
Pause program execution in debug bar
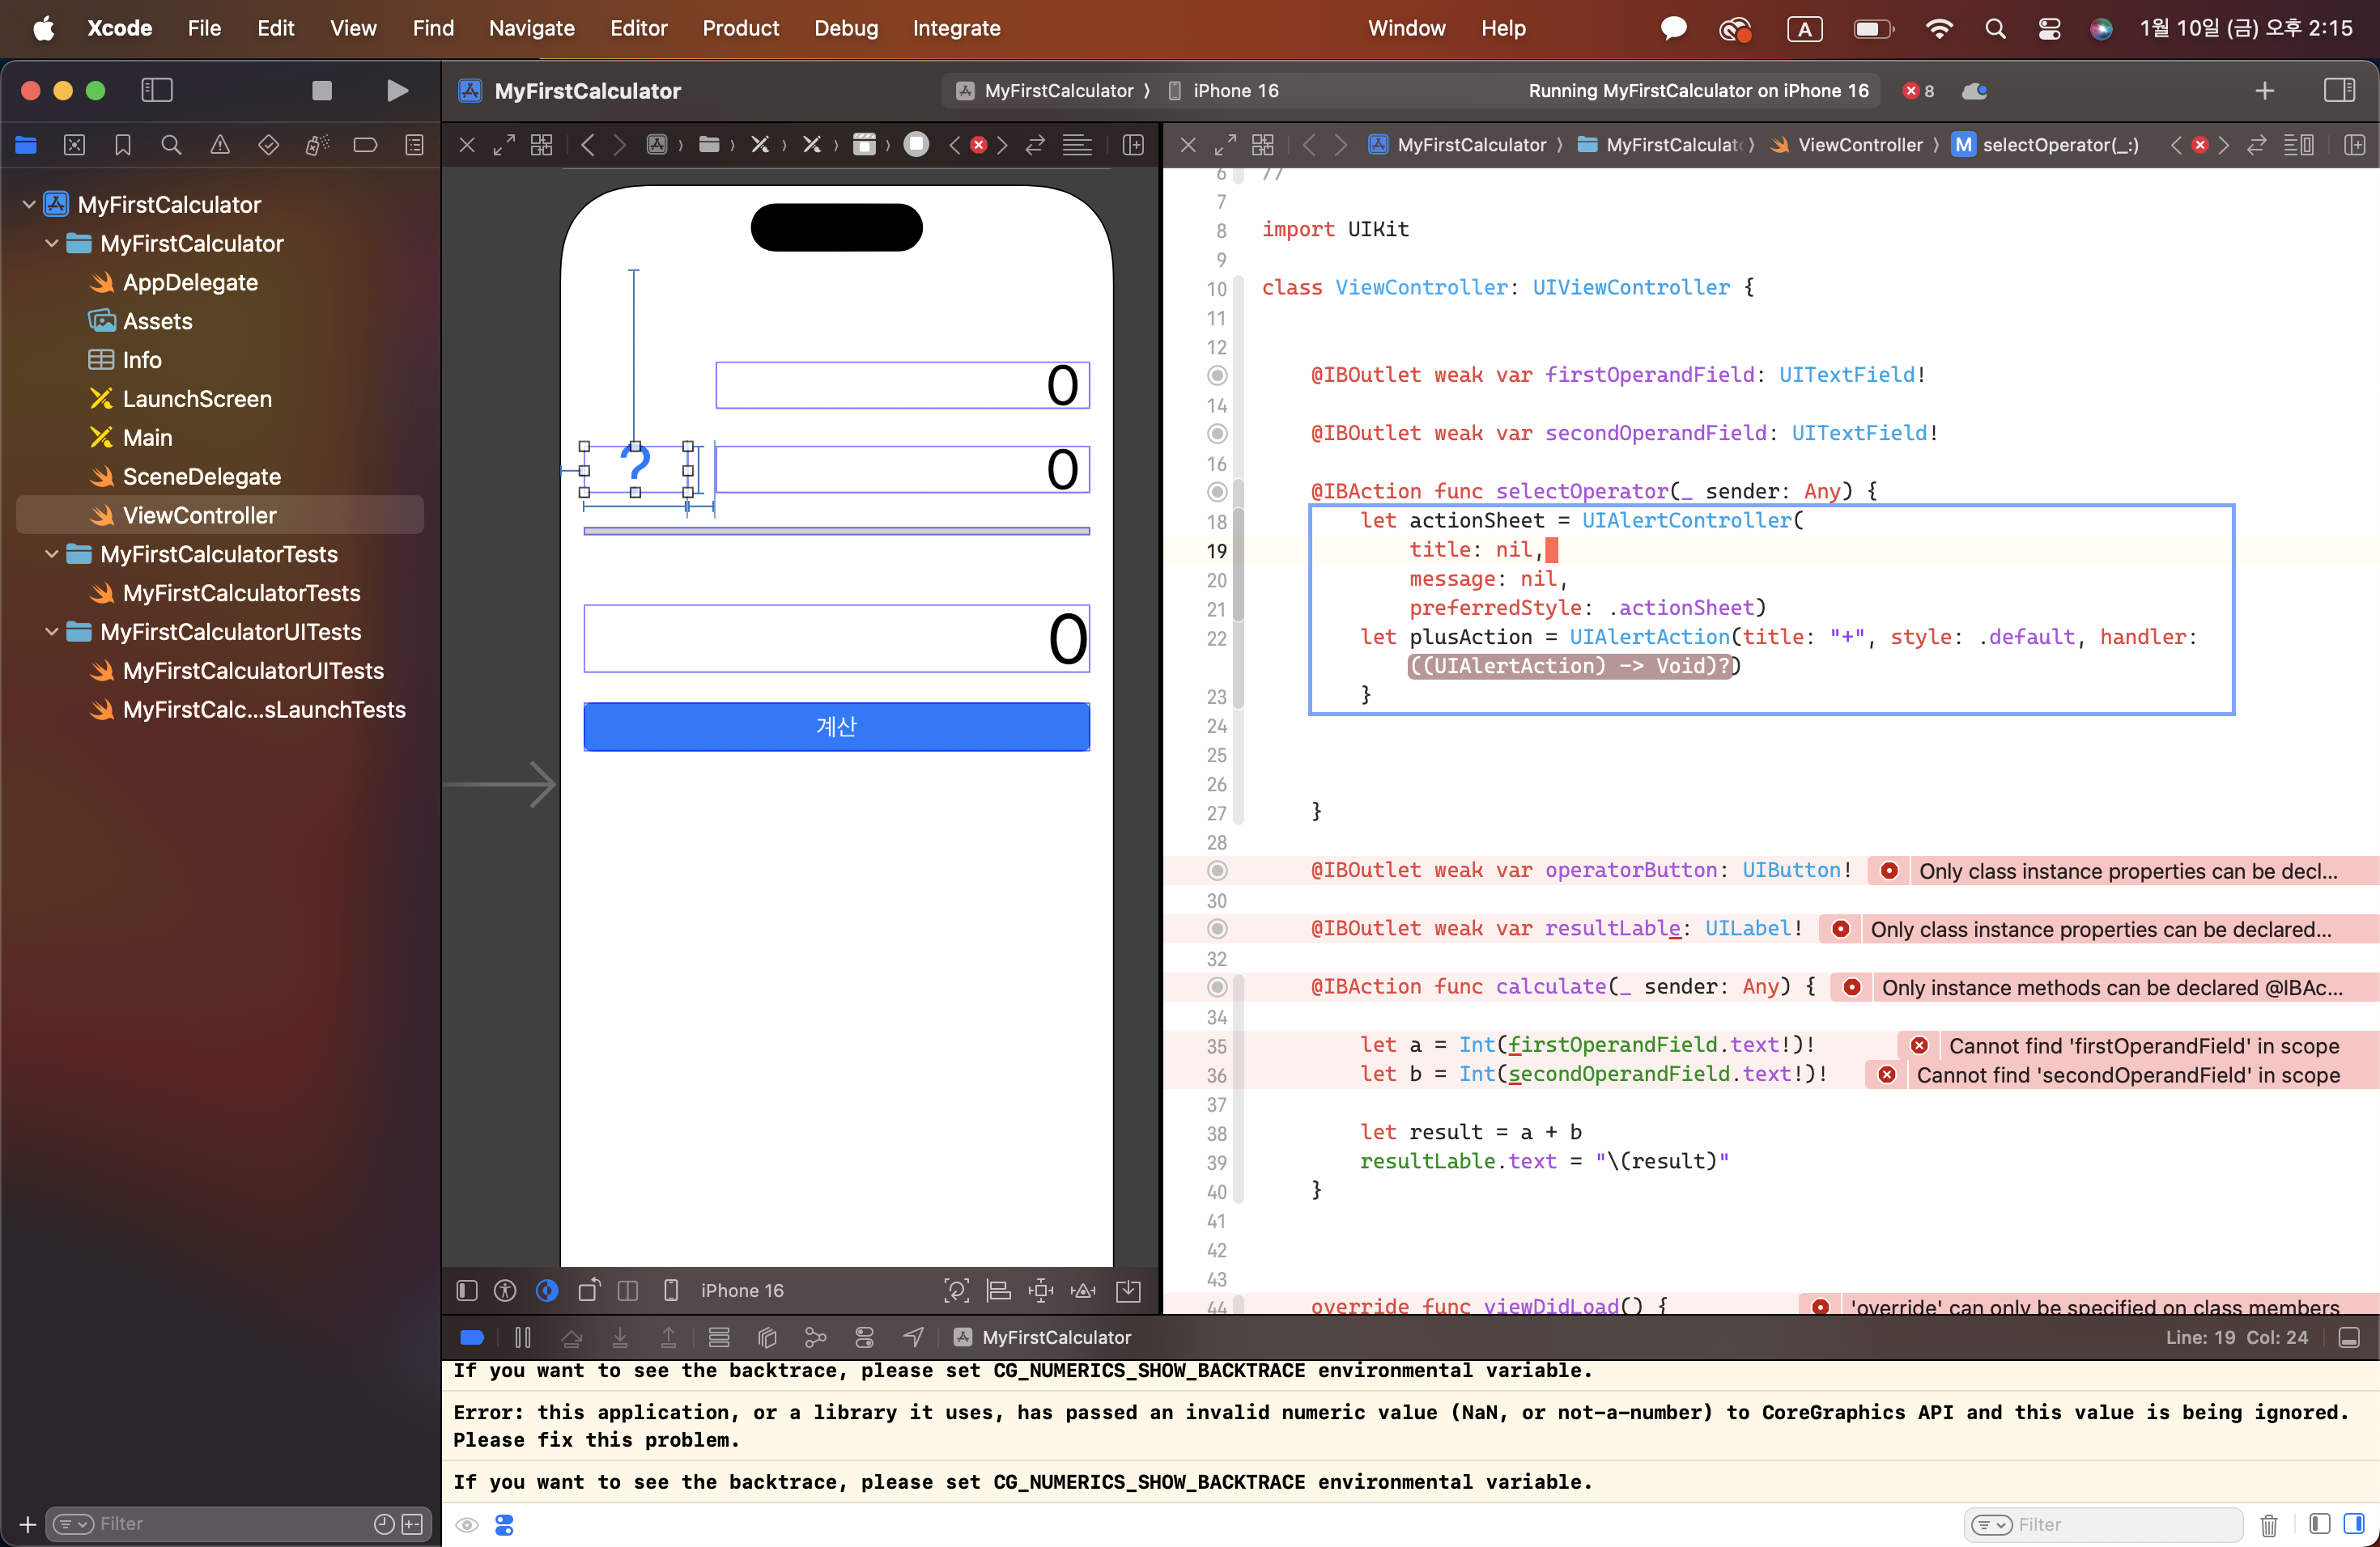pos(522,1337)
